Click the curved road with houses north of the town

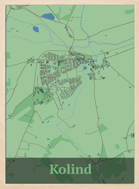[69, 32]
